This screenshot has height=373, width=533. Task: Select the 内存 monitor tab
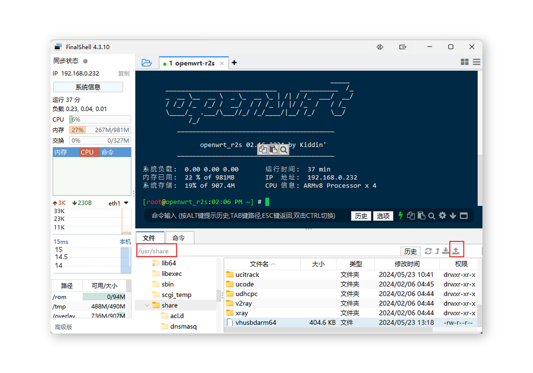[66, 152]
